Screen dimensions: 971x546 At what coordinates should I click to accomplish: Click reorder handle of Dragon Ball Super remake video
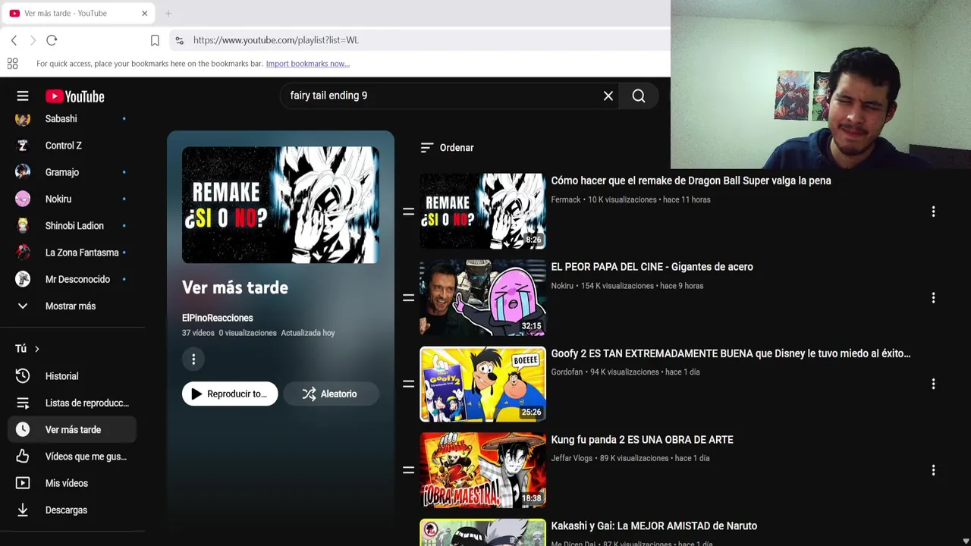click(408, 212)
